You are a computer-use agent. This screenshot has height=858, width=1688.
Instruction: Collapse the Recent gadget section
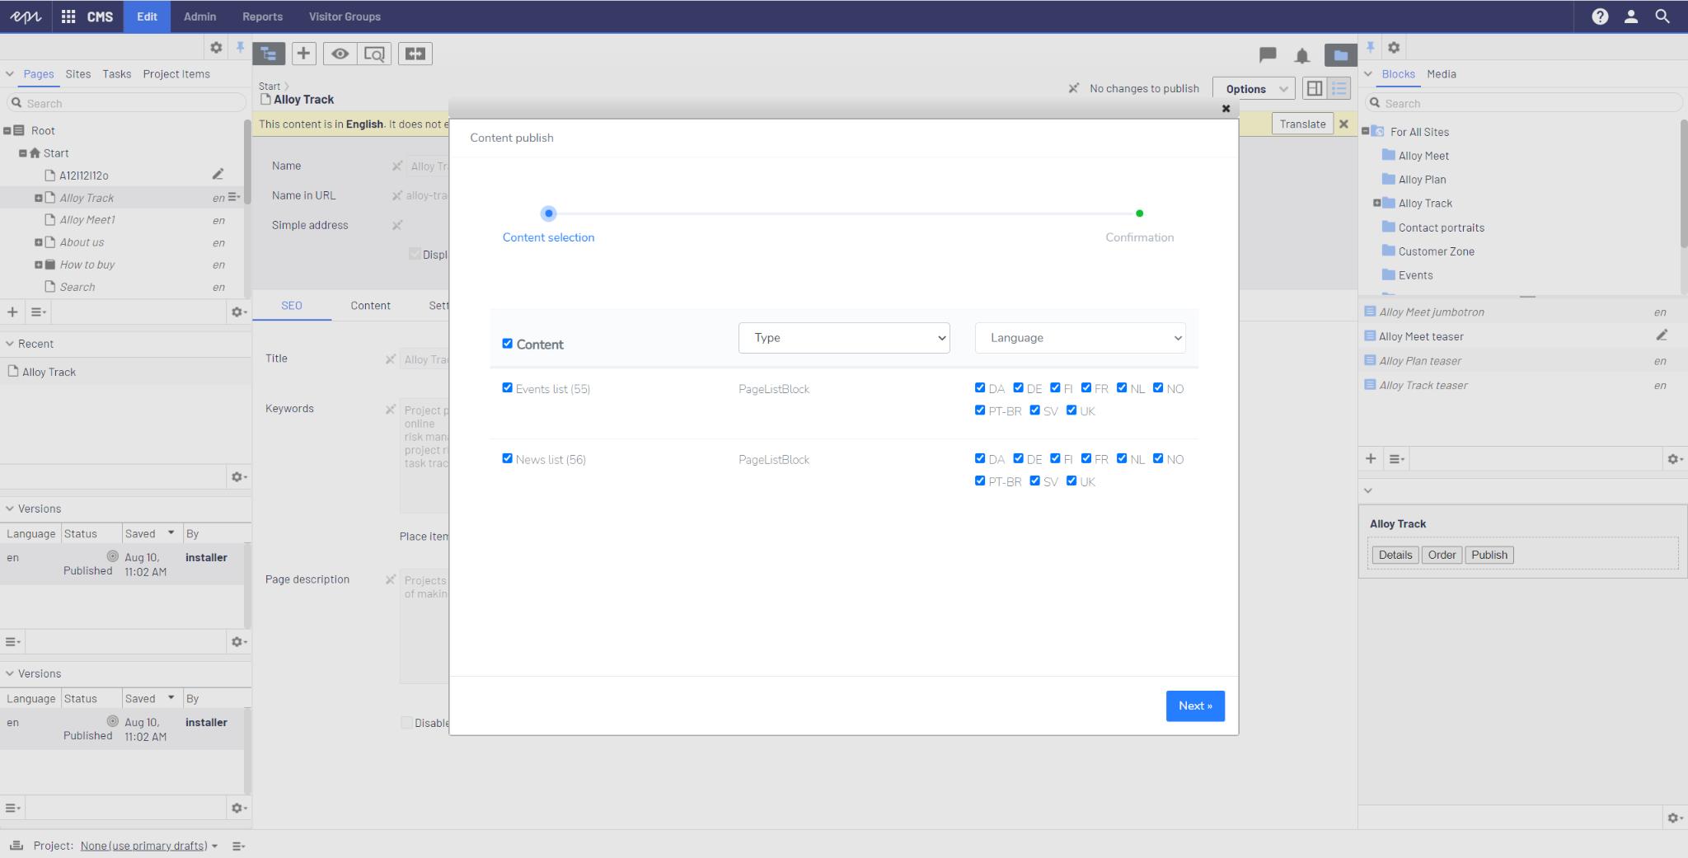[10, 344]
